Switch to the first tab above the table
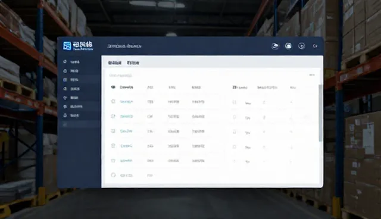Image resolution: width=381 pixels, height=219 pixels. point(115,63)
